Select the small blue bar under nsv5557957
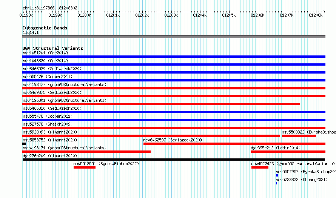Image resolution: width=336 pixels, height=198 pixels. pyautogui.click(x=277, y=175)
